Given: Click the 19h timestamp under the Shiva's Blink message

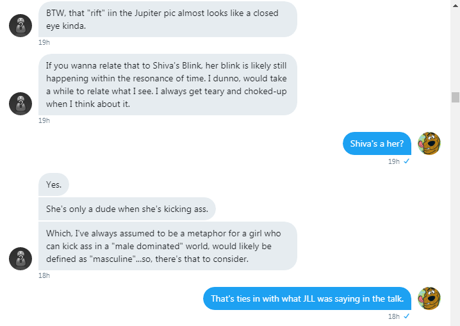Looking at the screenshot, I should pyautogui.click(x=44, y=120).
